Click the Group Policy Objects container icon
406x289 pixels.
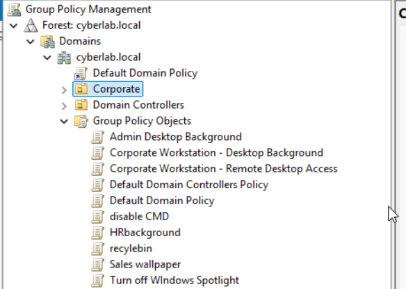point(81,121)
